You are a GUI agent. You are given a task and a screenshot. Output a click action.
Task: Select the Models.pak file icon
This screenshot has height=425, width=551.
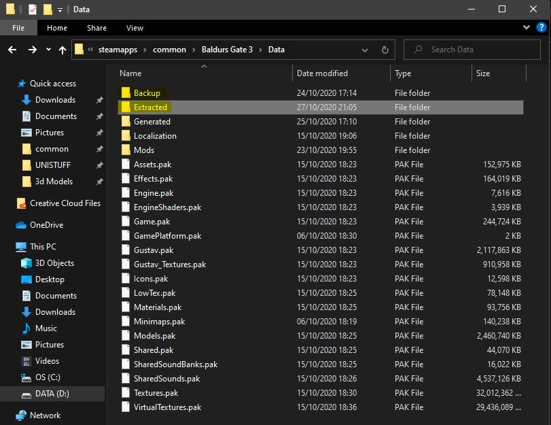point(126,336)
